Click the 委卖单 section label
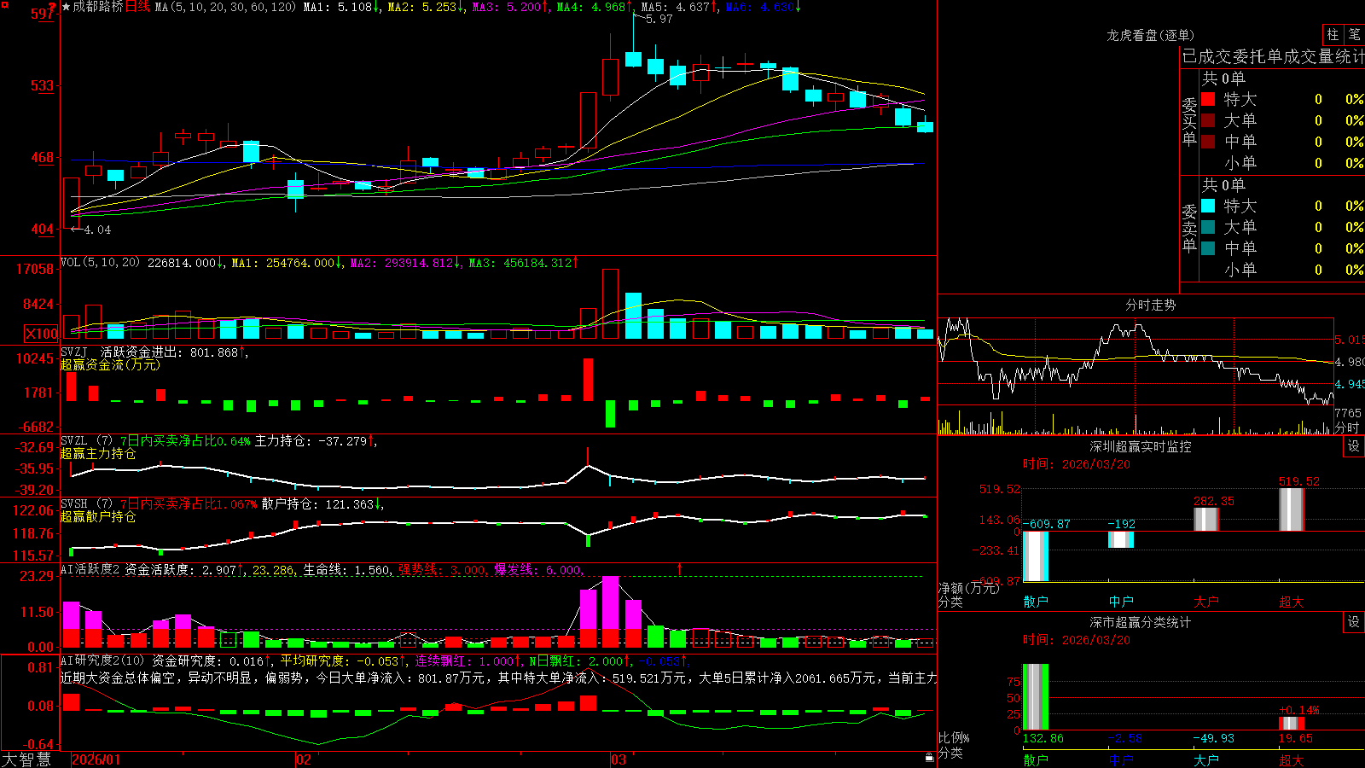The width and height of the screenshot is (1365, 768). (1189, 228)
